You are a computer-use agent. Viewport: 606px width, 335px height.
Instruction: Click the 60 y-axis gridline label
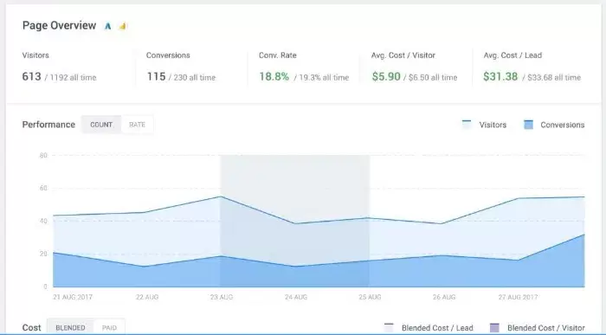(43, 188)
